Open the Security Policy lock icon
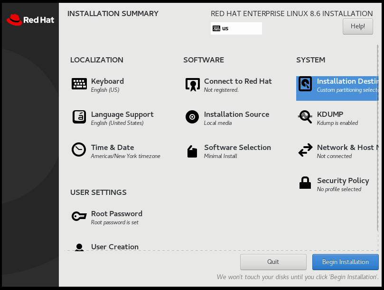This screenshot has width=384, height=290. point(305,183)
